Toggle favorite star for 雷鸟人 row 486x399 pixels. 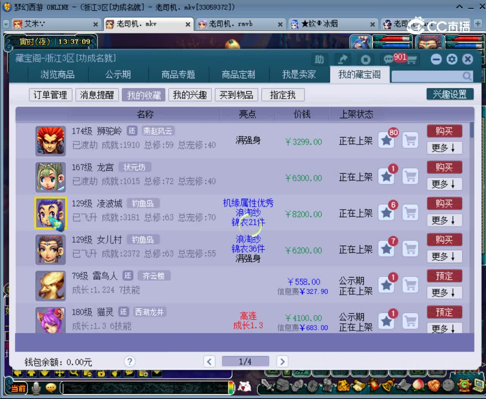click(387, 285)
